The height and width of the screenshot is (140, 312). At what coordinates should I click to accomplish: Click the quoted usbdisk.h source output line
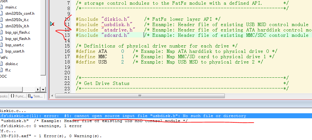(94, 121)
